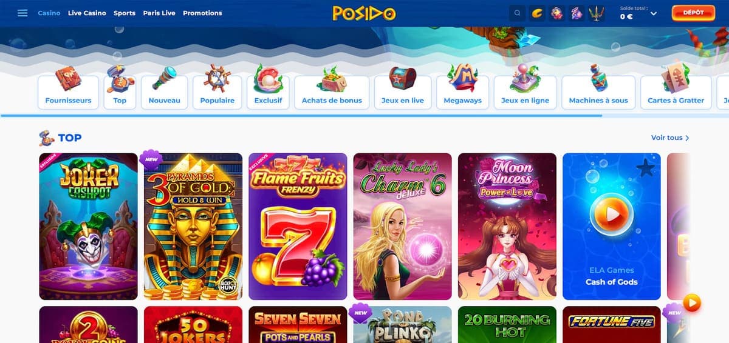This screenshot has height=343, width=729.
Task: Switch to Live Casino tab
Action: [x=87, y=13]
